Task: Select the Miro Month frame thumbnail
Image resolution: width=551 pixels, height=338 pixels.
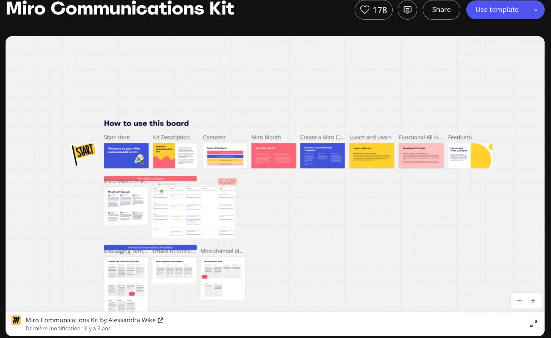Action: click(x=274, y=156)
